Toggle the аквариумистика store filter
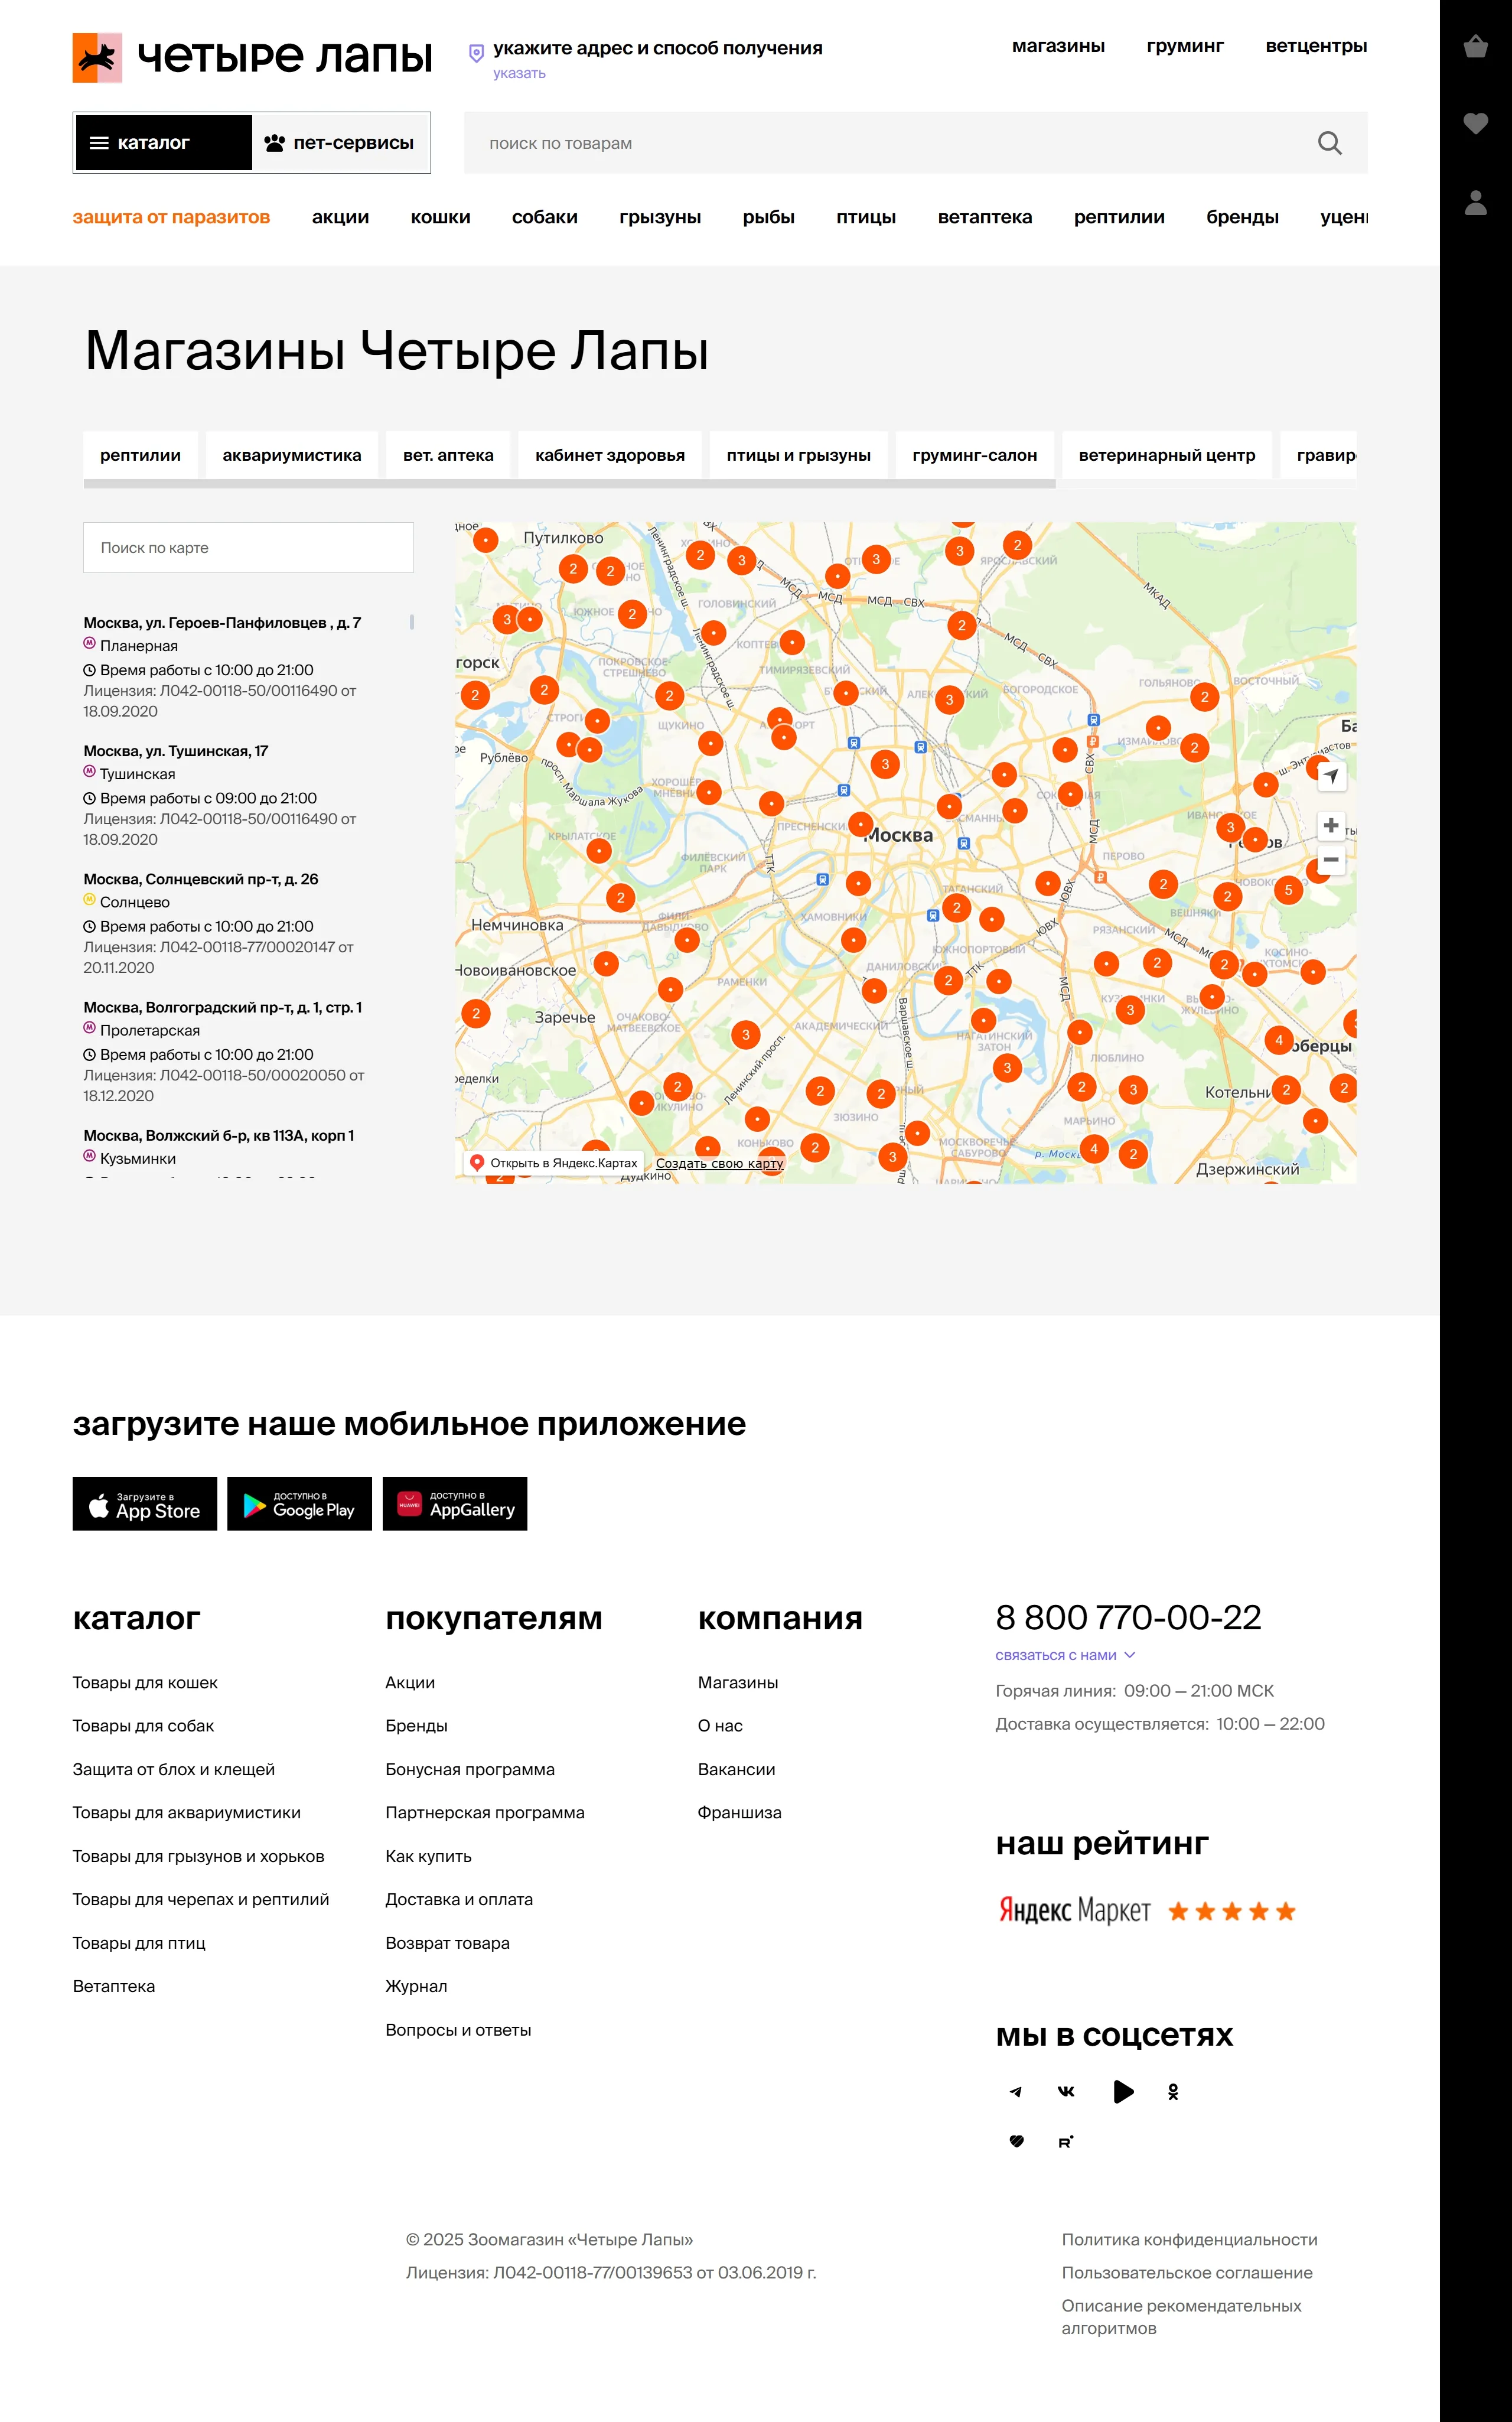Viewport: 1512px width, 2422px height. [291, 455]
